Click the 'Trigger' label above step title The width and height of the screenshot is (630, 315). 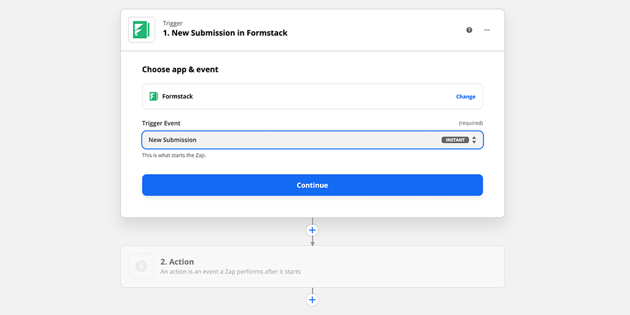pos(172,23)
